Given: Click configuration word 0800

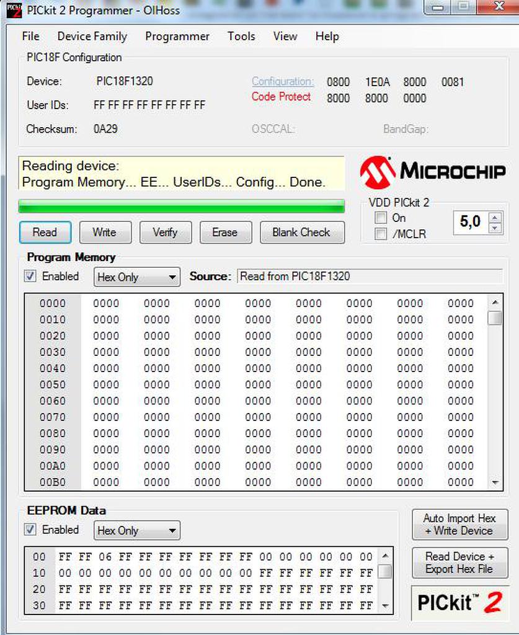Looking at the screenshot, I should [x=338, y=82].
